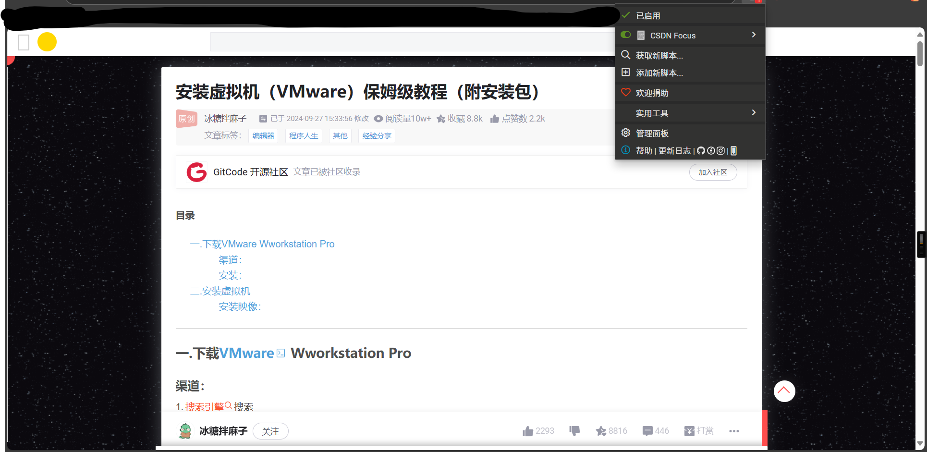Click the red heart donate icon
The height and width of the screenshot is (452, 927).
click(x=626, y=92)
